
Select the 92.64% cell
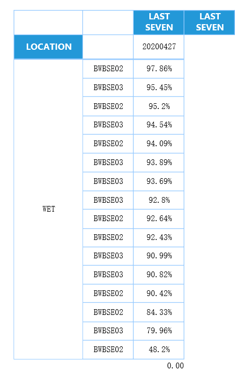point(159,219)
